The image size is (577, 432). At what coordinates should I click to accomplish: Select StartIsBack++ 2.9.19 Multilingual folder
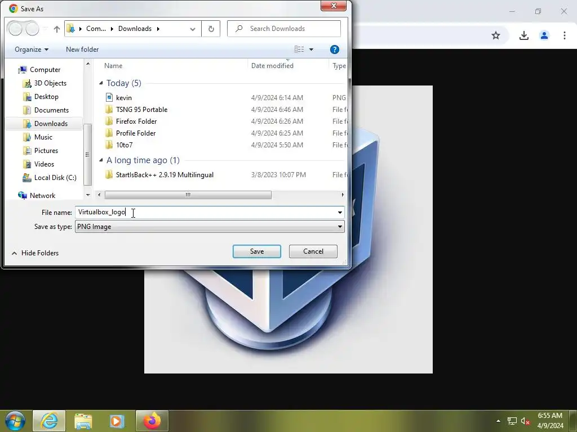165,175
